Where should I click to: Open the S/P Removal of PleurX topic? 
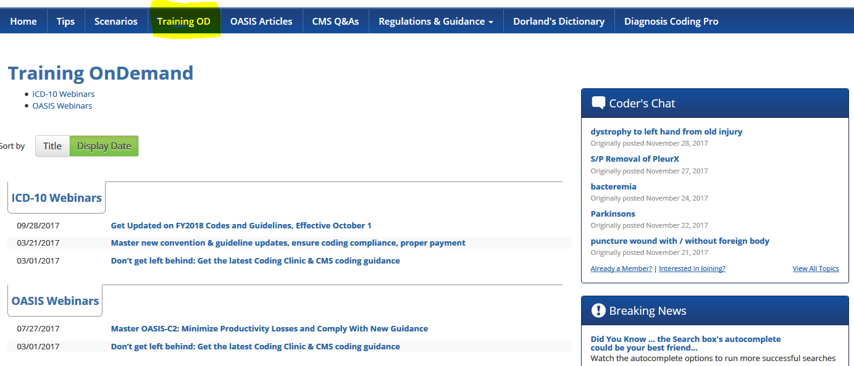tap(634, 159)
